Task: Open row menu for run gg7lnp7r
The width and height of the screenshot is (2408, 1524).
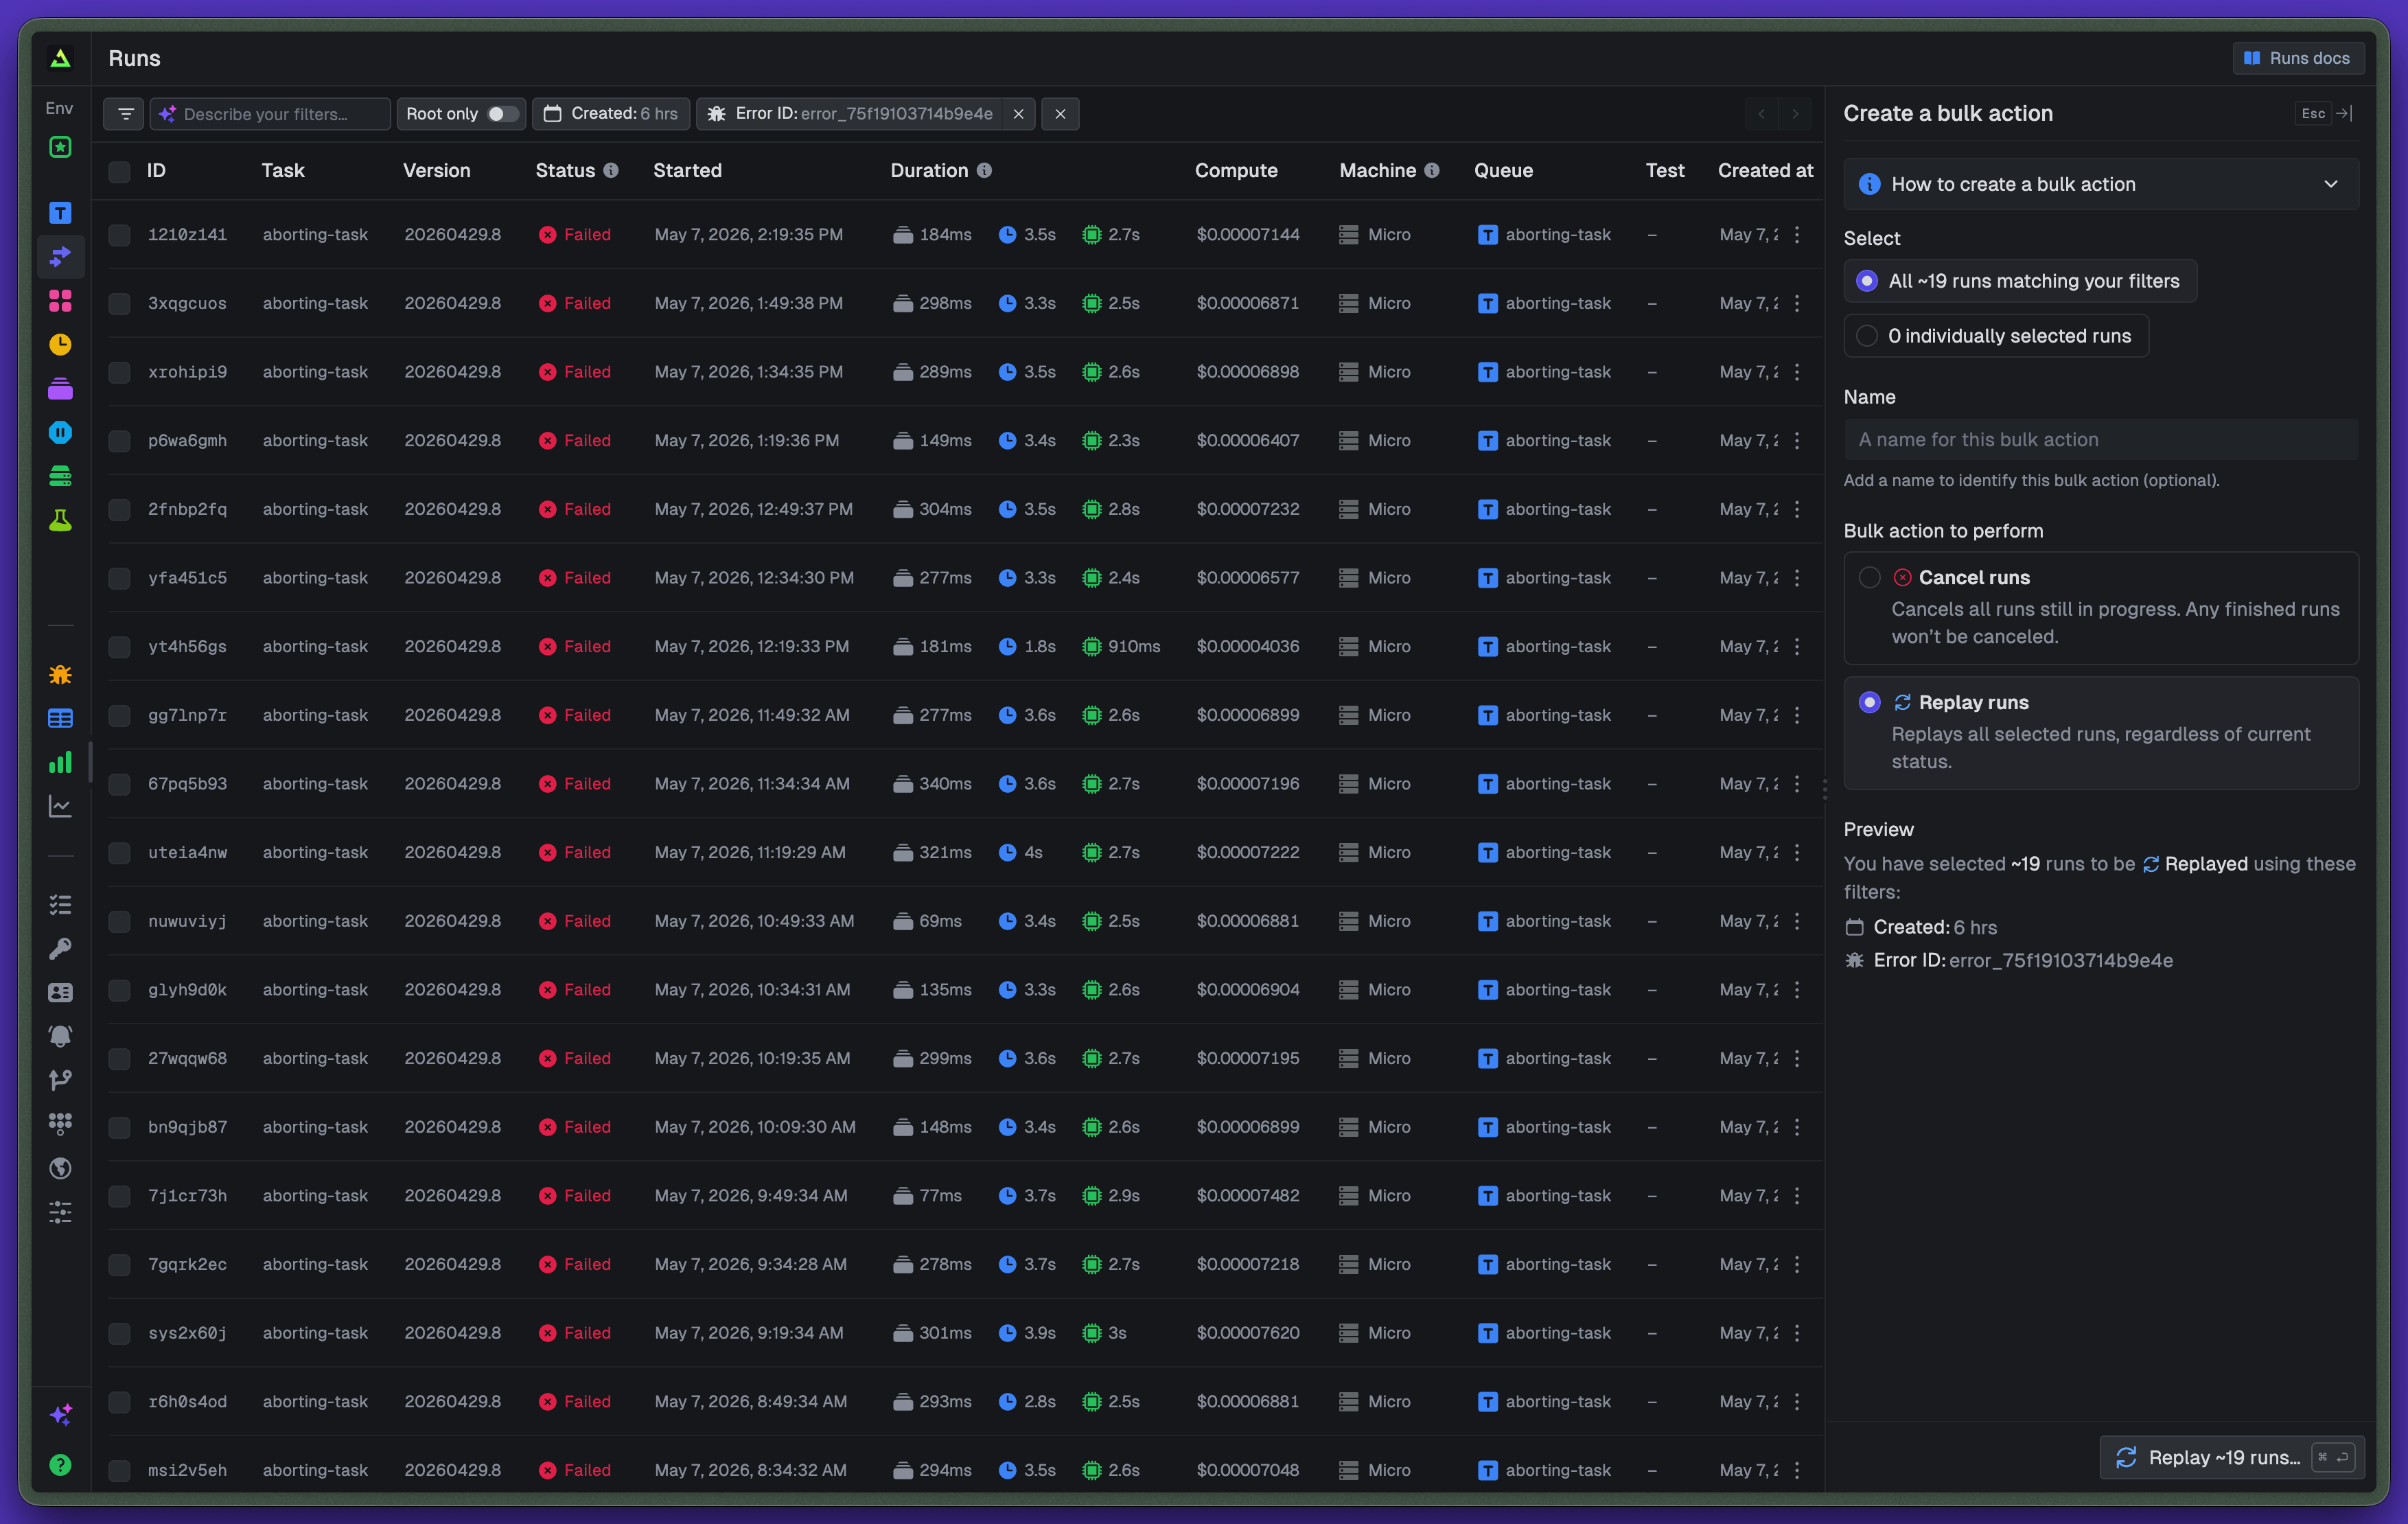Action: click(1797, 715)
